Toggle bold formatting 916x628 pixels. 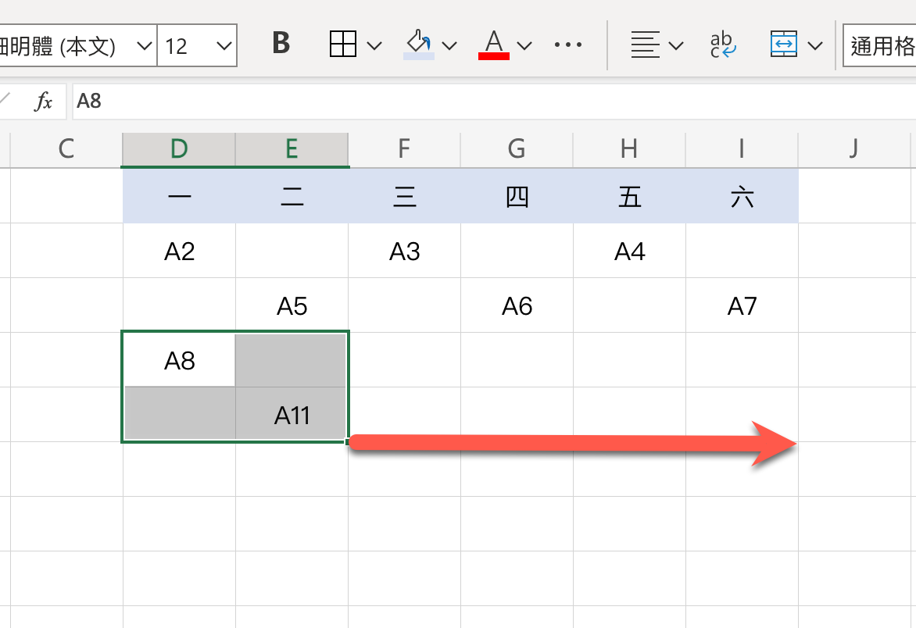tap(281, 44)
